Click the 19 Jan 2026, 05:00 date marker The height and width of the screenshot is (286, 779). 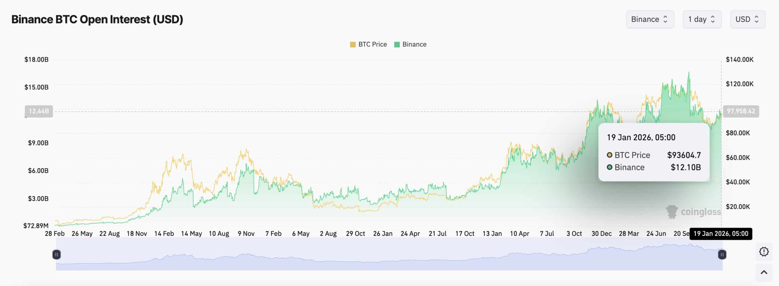click(721, 233)
